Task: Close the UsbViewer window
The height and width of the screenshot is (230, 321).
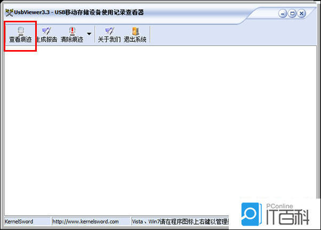Action: (302, 14)
